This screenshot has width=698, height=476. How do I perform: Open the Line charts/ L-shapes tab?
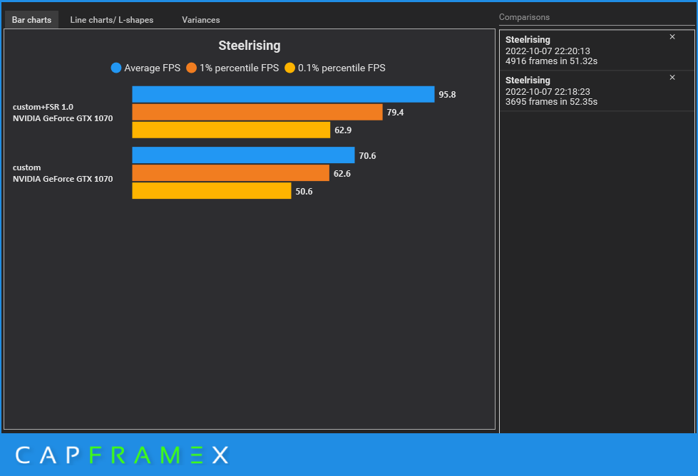pyautogui.click(x=112, y=20)
